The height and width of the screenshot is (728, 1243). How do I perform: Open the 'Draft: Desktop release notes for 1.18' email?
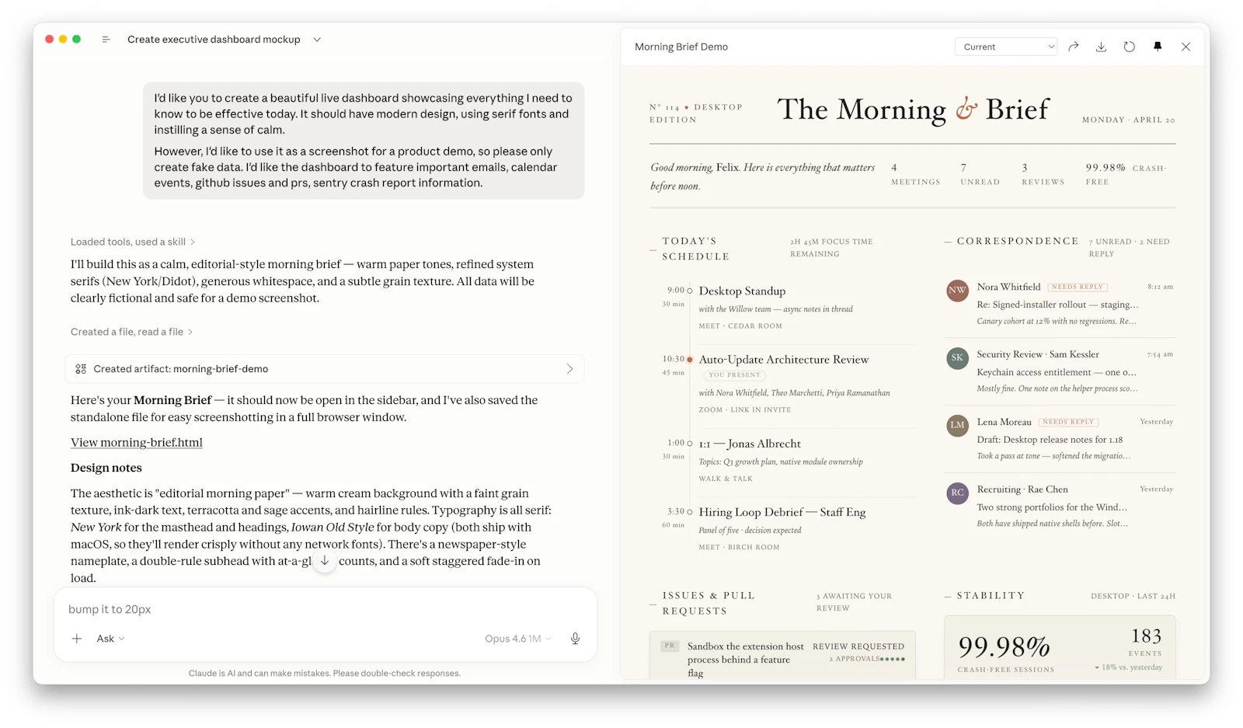1050,440
